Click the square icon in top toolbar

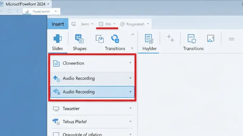tap(9, 11)
